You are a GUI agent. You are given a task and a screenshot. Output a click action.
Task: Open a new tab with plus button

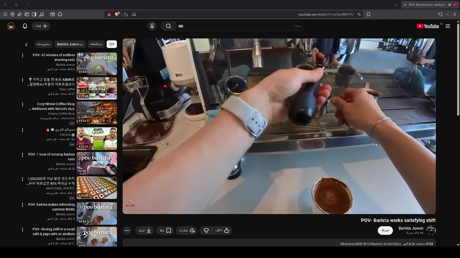pyautogui.click(x=396, y=5)
